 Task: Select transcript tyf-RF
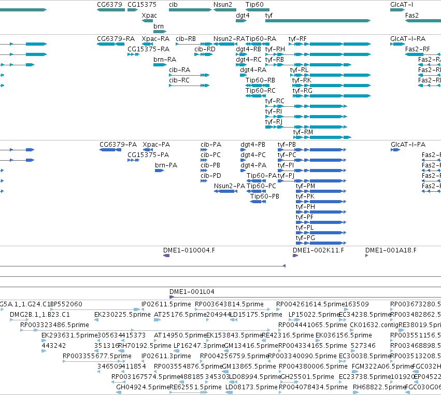click(330, 44)
